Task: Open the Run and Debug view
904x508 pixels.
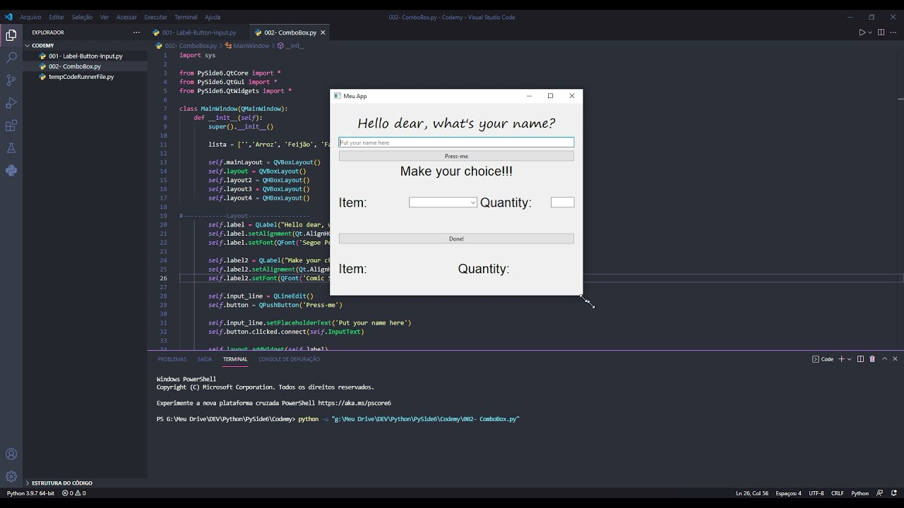Action: pos(11,104)
